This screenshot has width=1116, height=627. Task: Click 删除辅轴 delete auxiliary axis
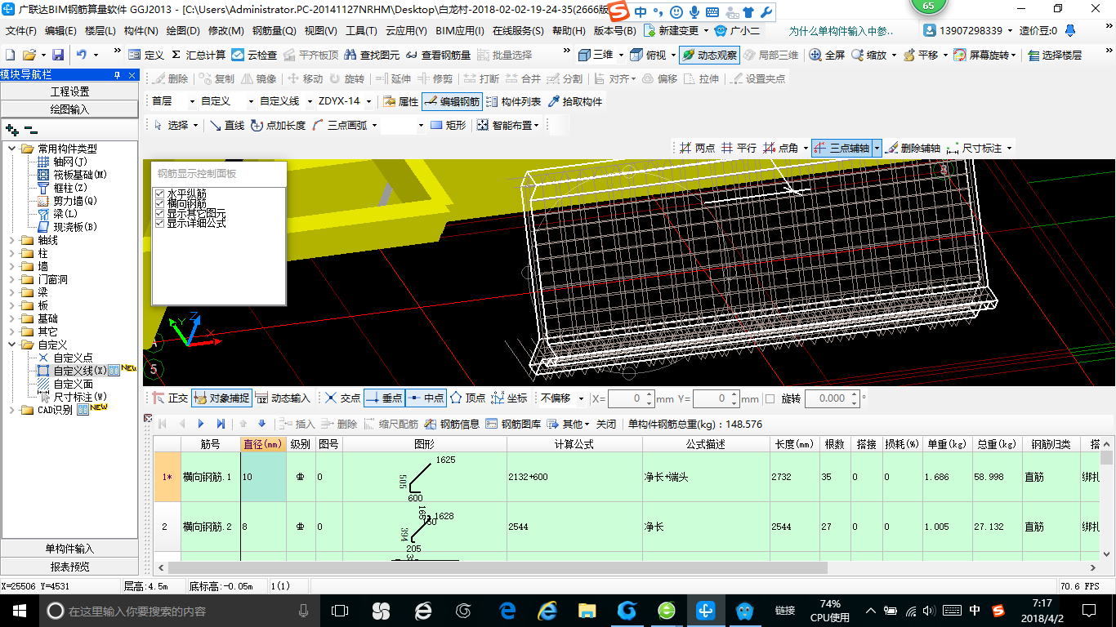pos(913,148)
